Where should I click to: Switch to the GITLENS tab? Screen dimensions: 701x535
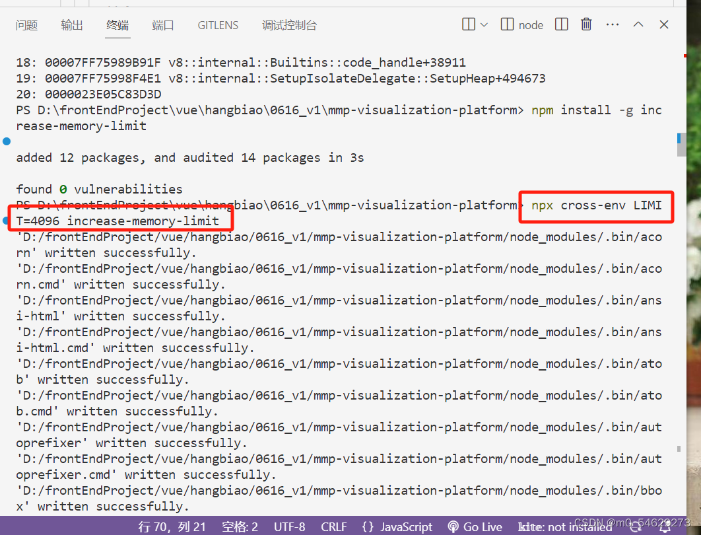(x=218, y=24)
